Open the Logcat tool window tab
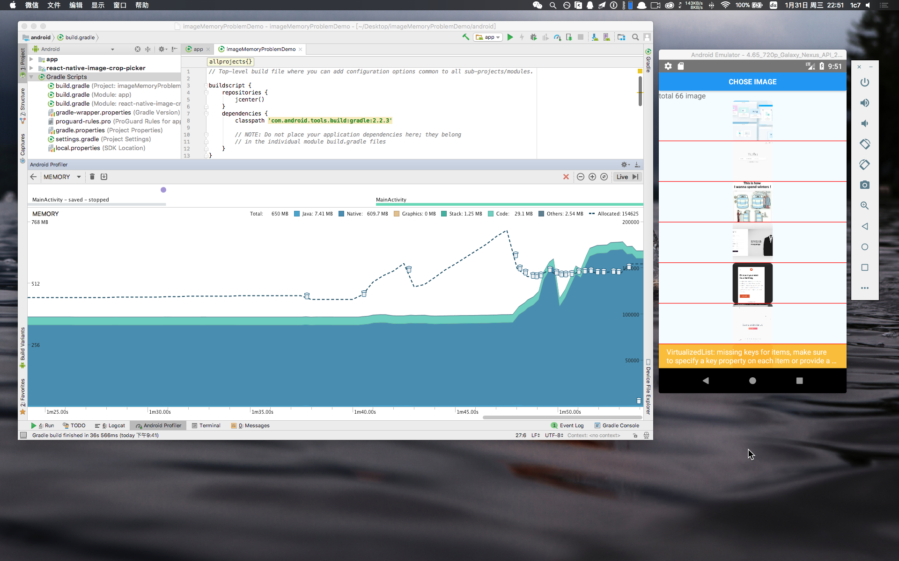Image resolution: width=899 pixels, height=561 pixels. 110,425
